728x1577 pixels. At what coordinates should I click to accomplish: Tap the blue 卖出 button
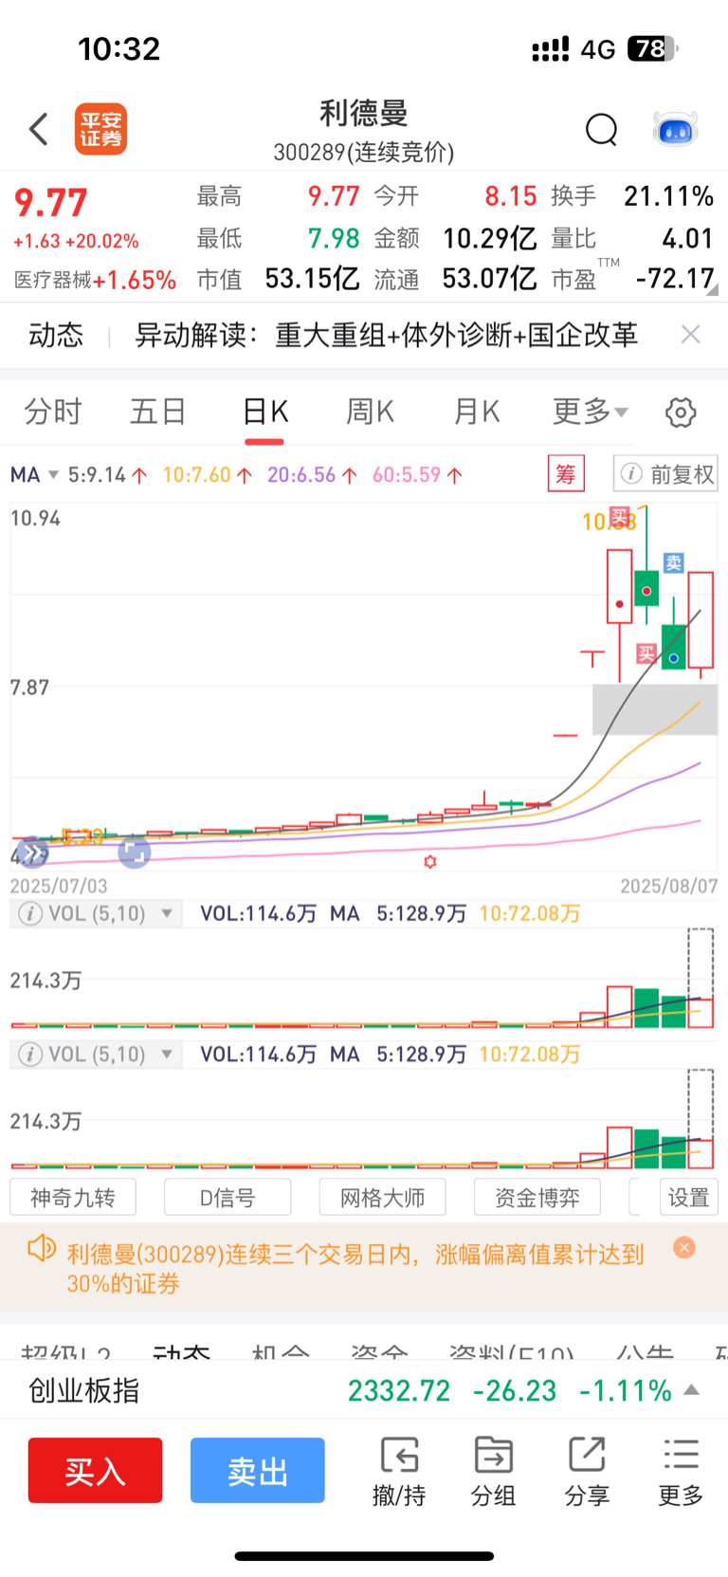coord(258,1470)
